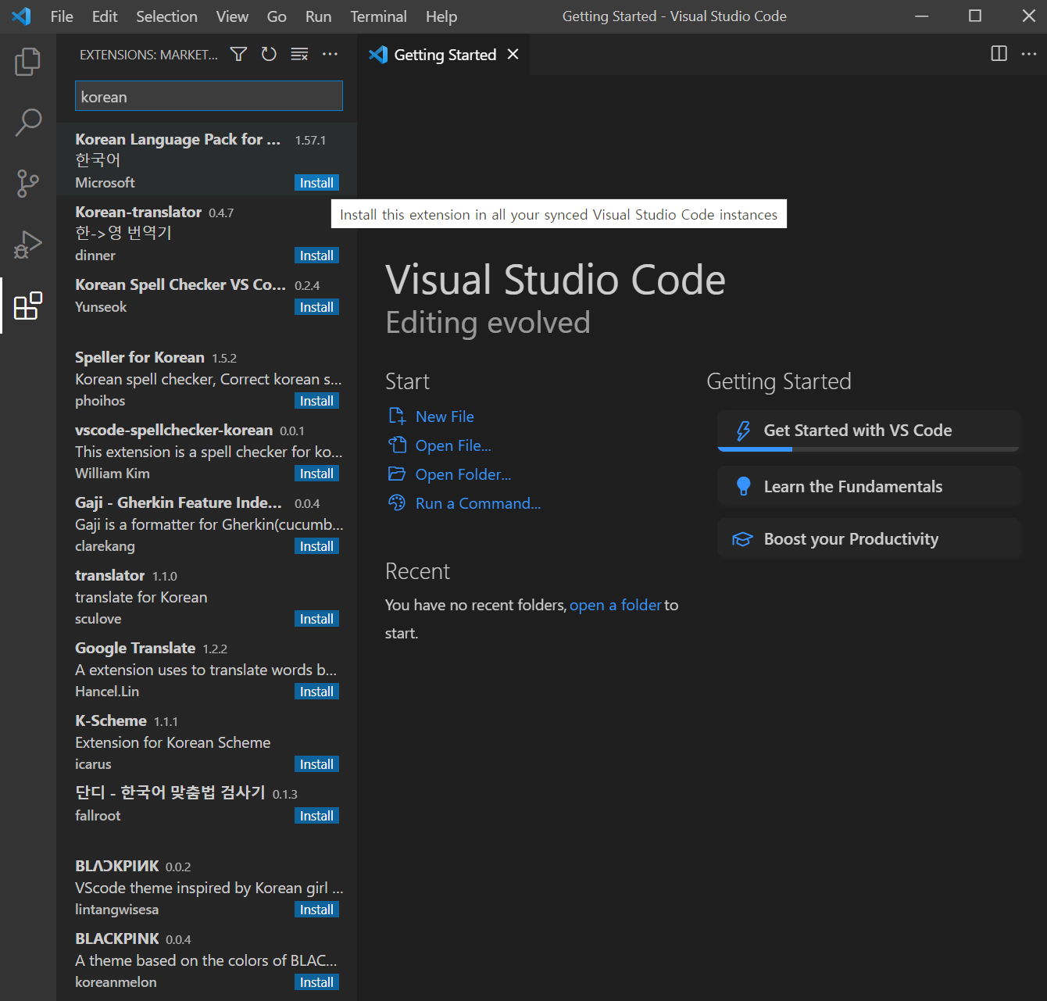This screenshot has height=1001, width=1047.
Task: Split the editor to the right
Action: pyautogui.click(x=999, y=53)
